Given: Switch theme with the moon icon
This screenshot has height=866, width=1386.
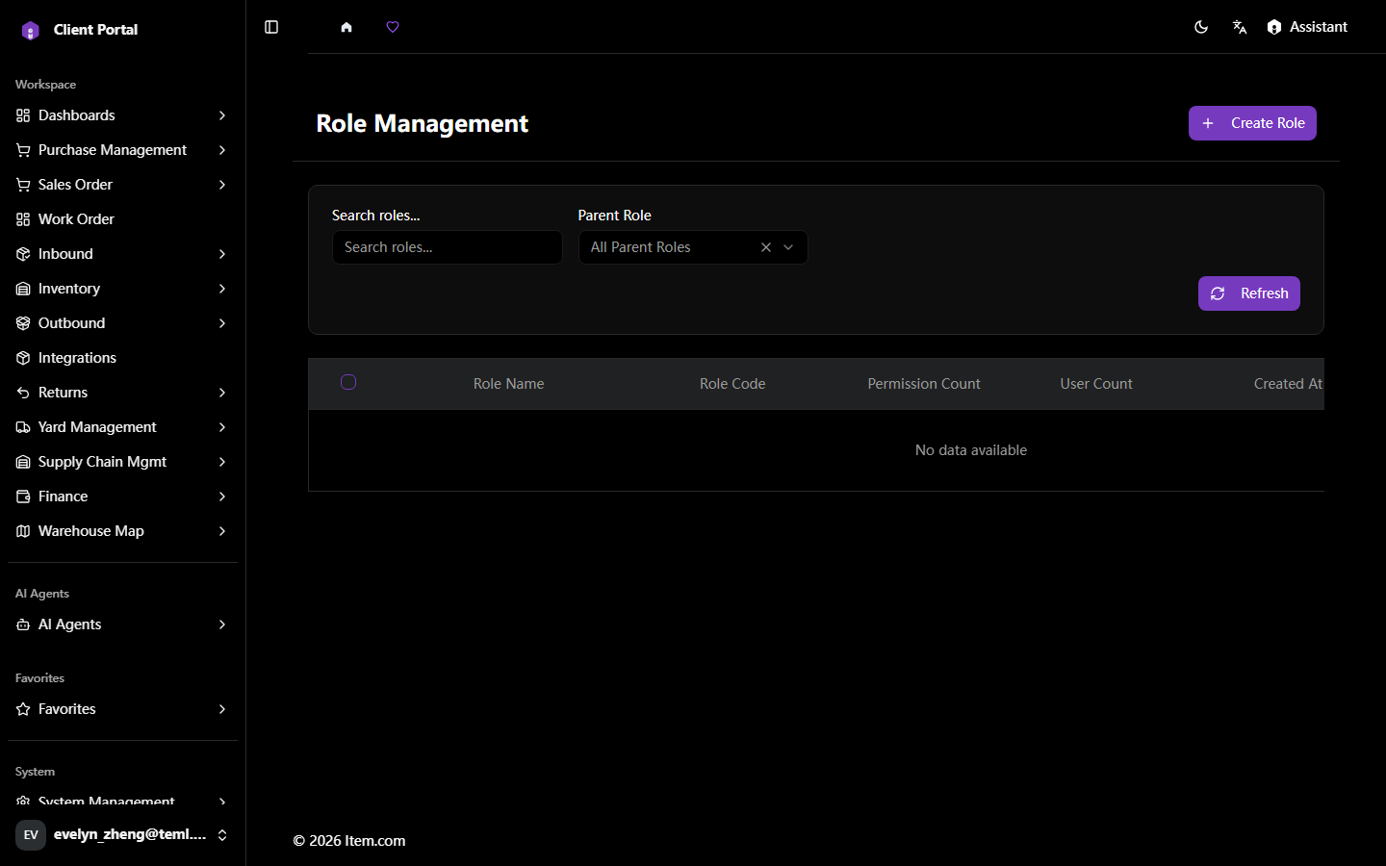Looking at the screenshot, I should [x=1201, y=27].
